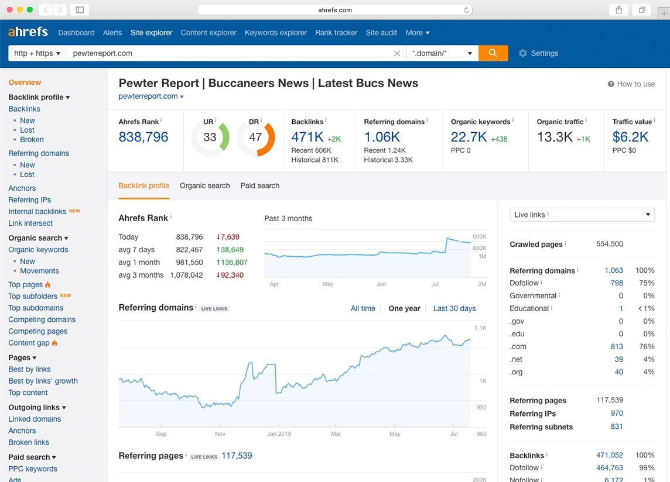Switch to the Organic search tab
The height and width of the screenshot is (482, 670).
tap(204, 185)
